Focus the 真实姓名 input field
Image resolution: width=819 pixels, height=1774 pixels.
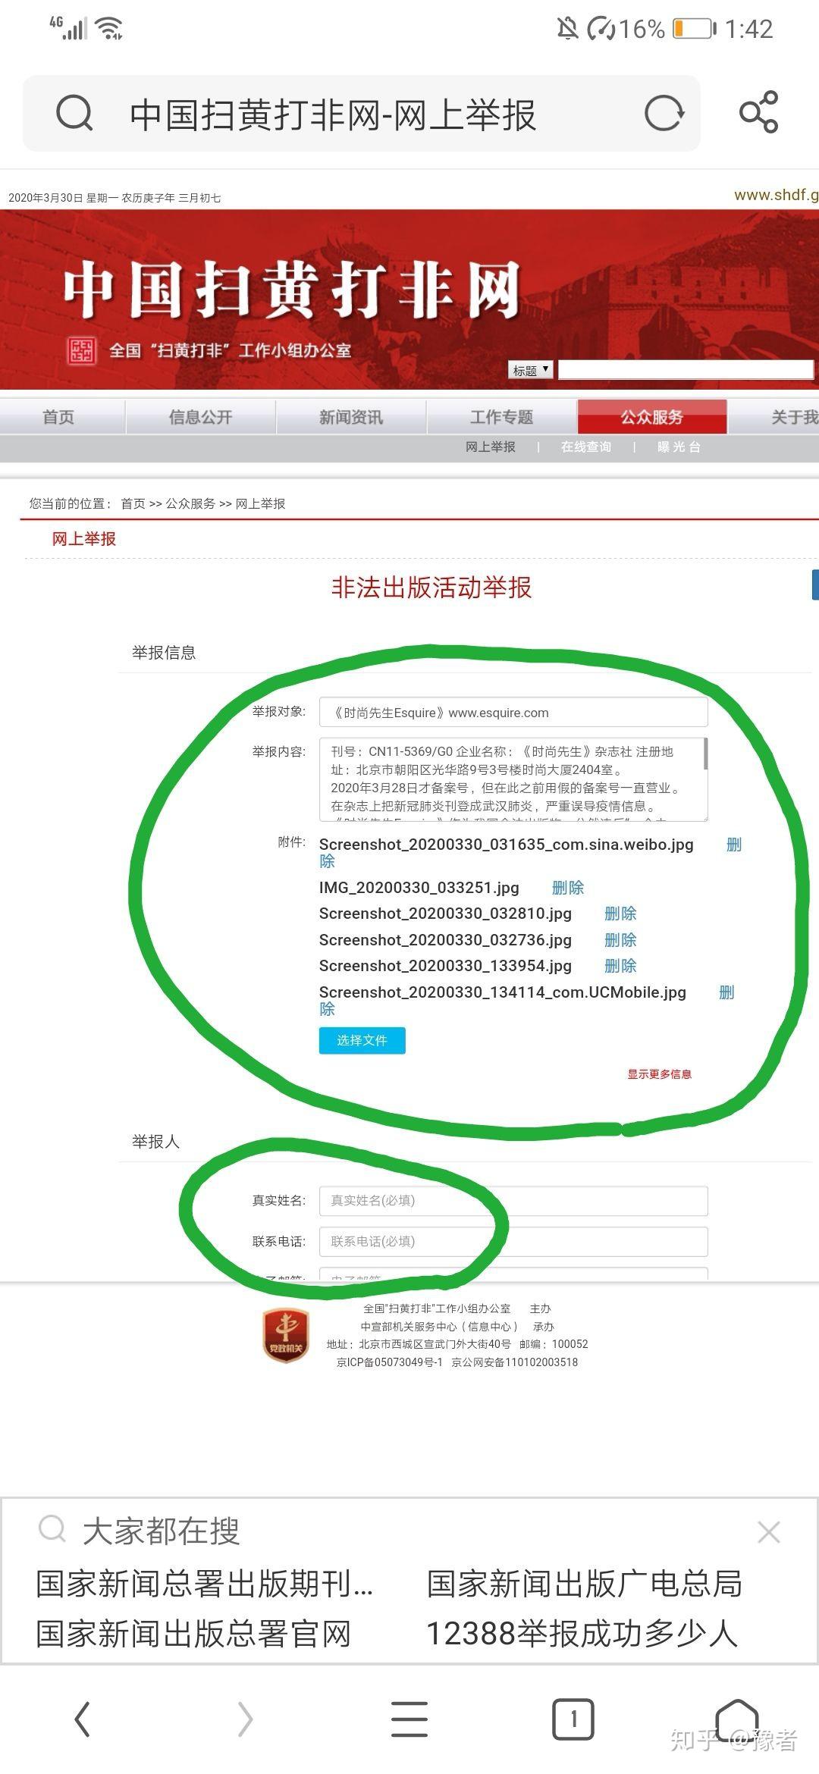[513, 1201]
